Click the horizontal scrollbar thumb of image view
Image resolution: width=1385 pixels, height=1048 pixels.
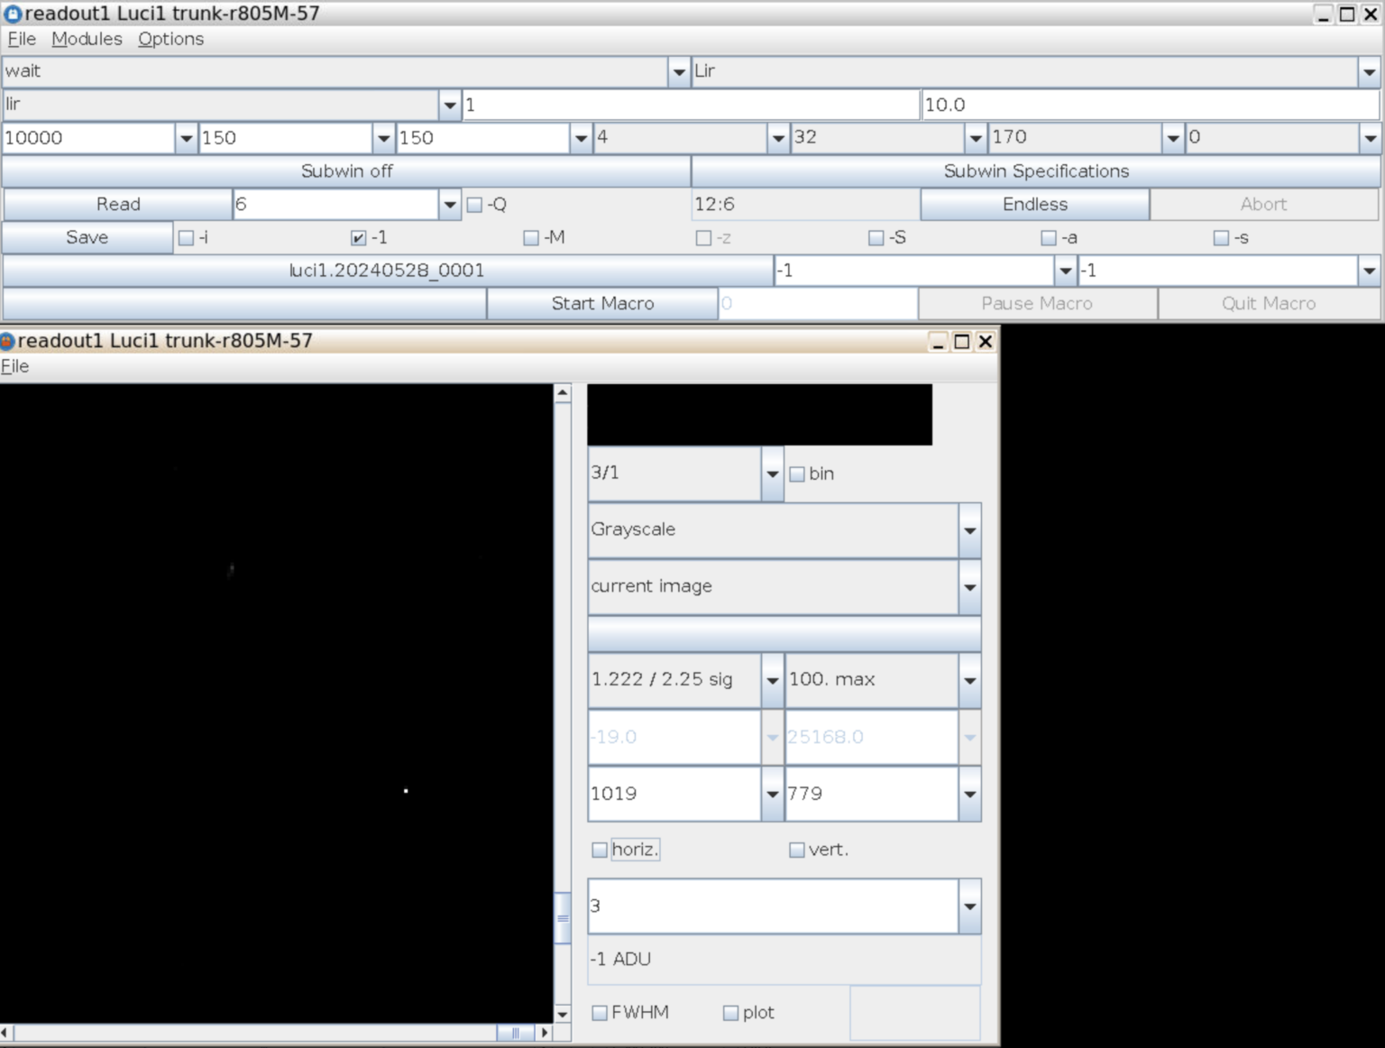coord(516,1033)
